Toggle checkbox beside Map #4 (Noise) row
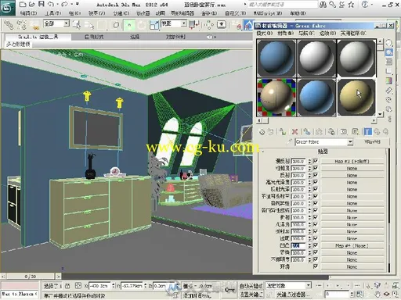Viewport: 401px width, 300px height. [x=316, y=245]
